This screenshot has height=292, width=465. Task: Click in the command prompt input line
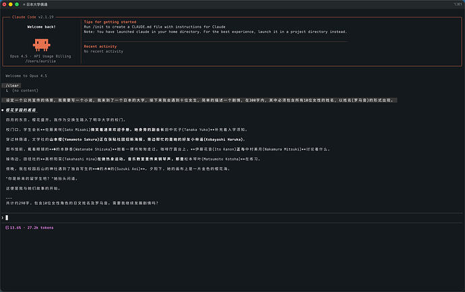coord(232,218)
